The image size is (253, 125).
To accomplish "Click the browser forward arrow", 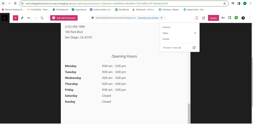I will tap(9, 3).
